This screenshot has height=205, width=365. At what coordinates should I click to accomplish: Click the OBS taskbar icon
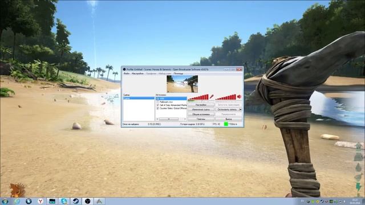[x=87, y=201]
